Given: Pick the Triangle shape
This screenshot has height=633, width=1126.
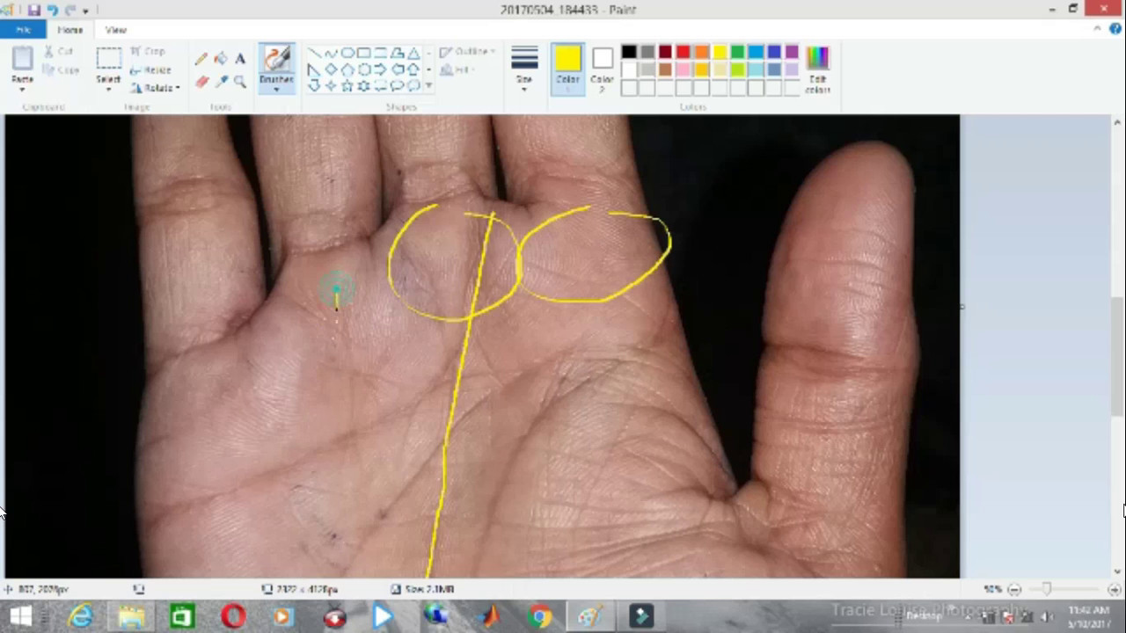Looking at the screenshot, I should pyautogui.click(x=413, y=54).
